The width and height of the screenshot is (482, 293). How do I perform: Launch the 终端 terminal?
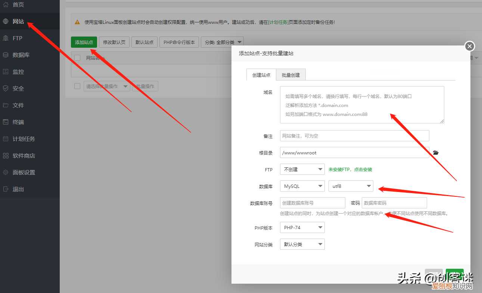pos(17,122)
